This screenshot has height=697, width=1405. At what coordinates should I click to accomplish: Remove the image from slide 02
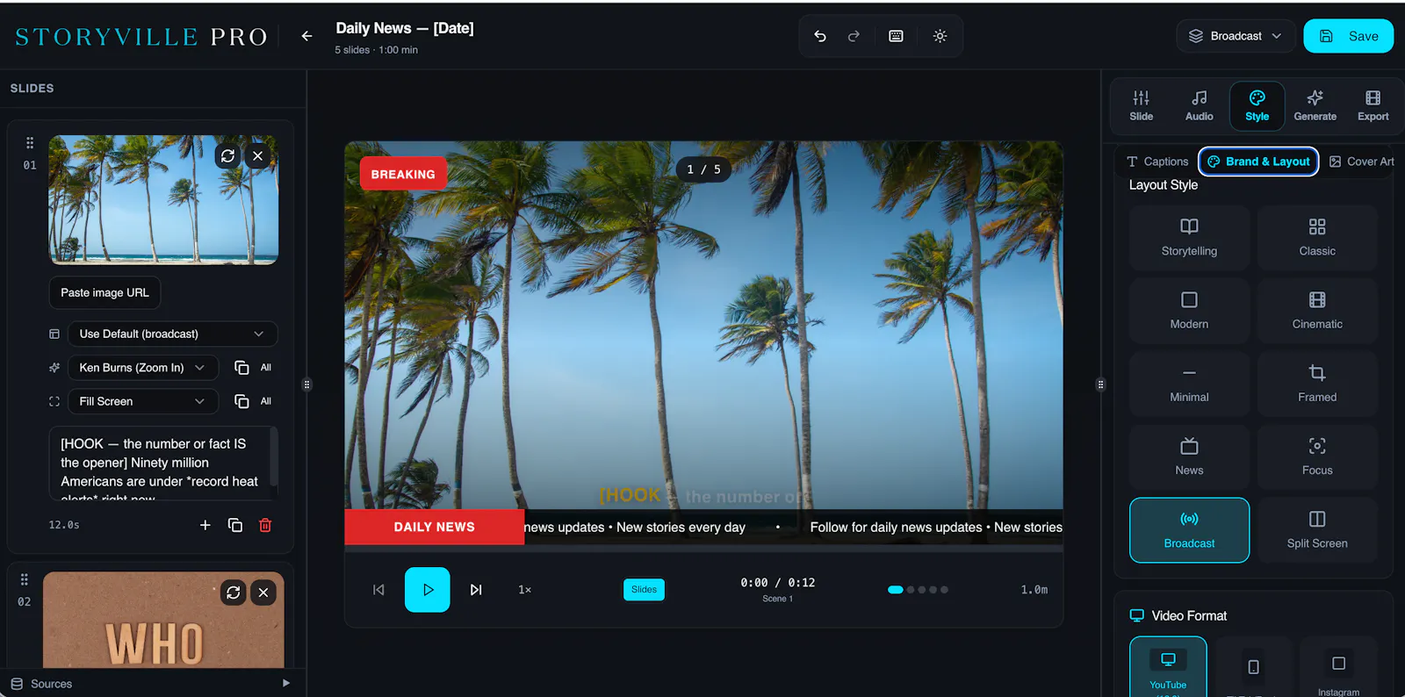tap(263, 593)
